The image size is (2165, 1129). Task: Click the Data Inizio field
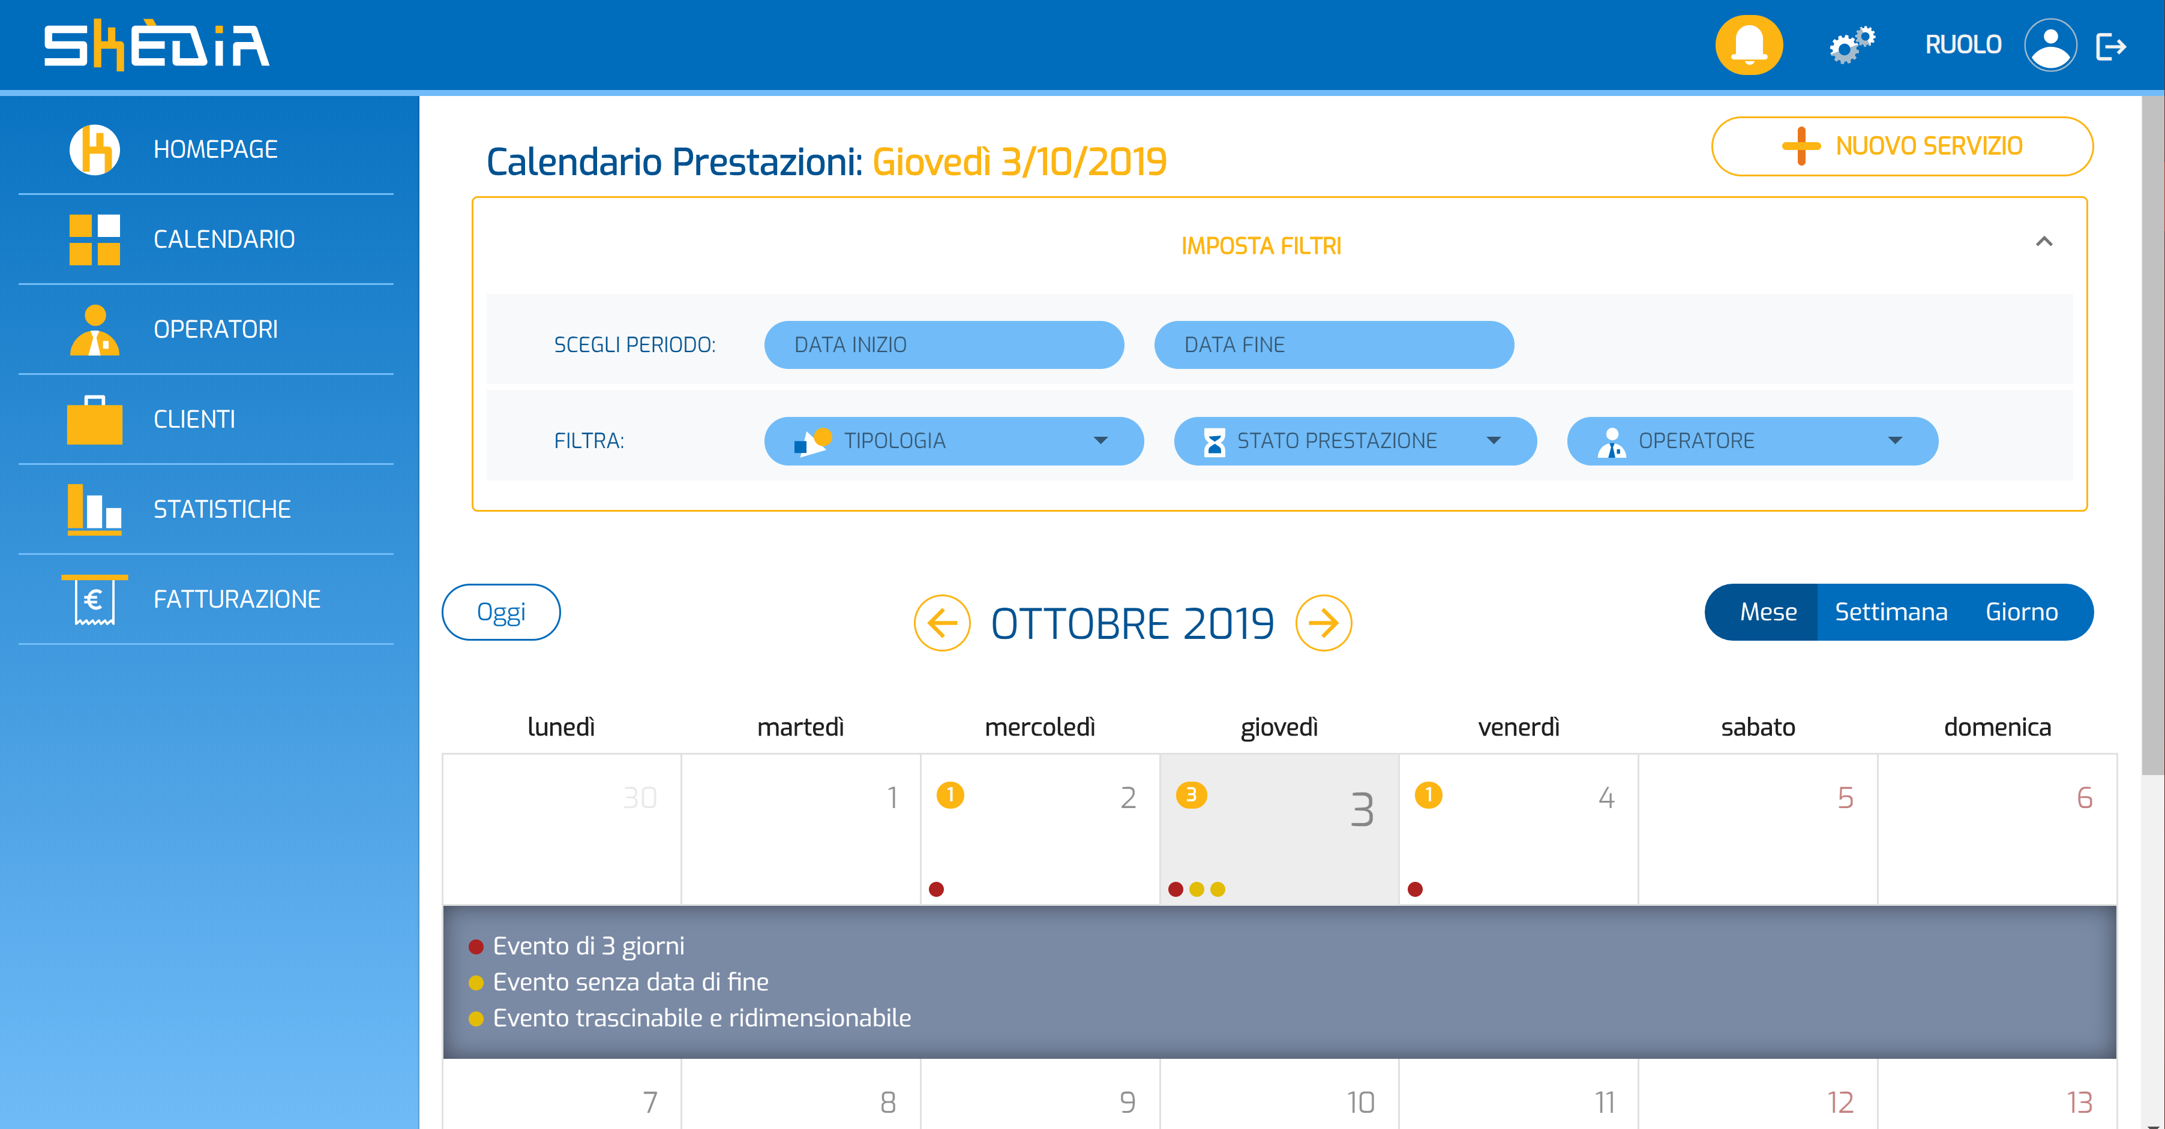coord(944,344)
